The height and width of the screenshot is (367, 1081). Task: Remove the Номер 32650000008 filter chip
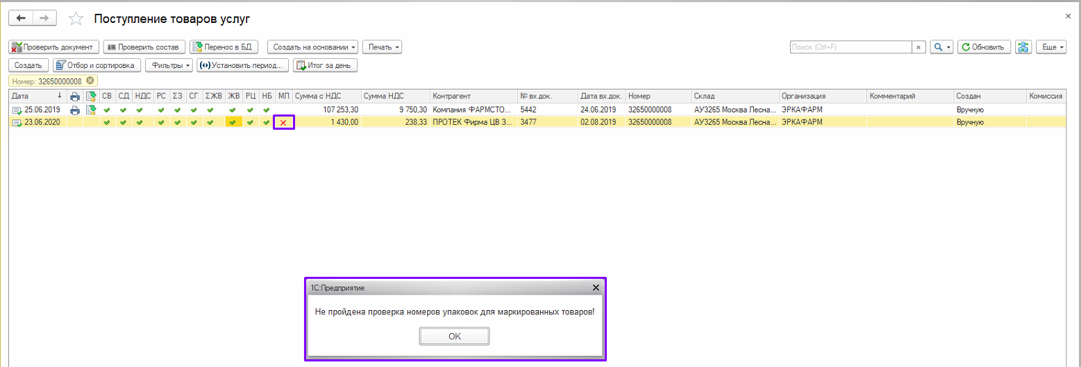(90, 81)
